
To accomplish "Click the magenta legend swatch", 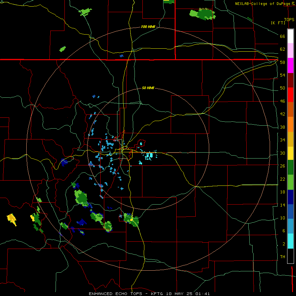I will [290, 65].
